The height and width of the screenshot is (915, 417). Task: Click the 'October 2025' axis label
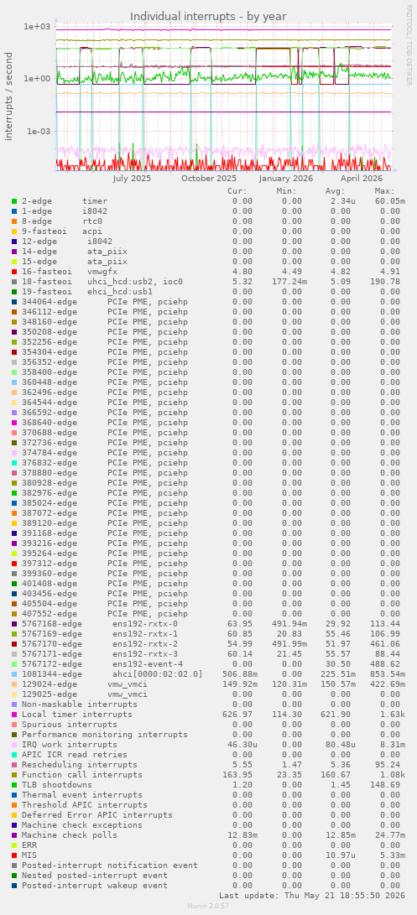tap(208, 179)
